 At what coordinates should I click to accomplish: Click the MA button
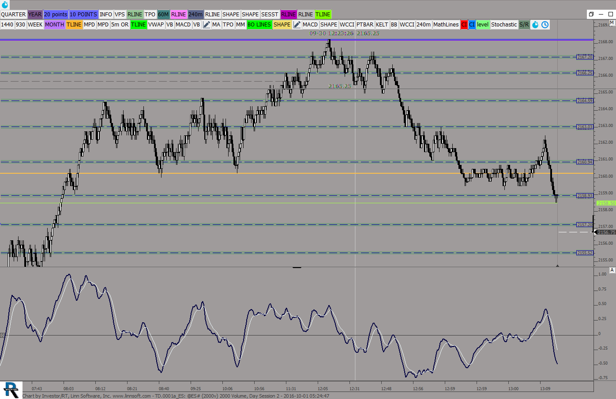(216, 25)
